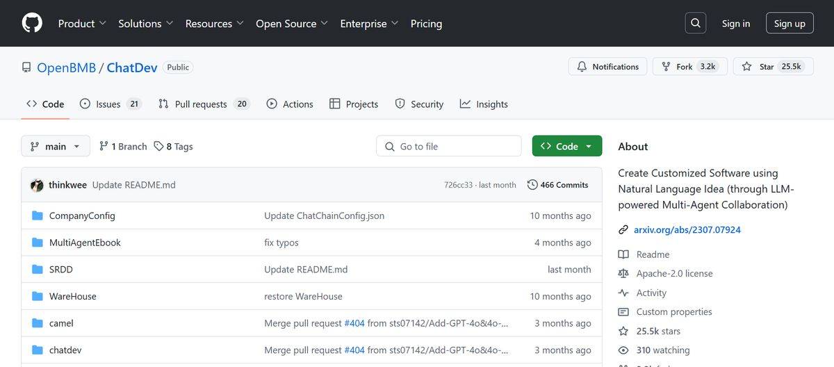This screenshot has width=834, height=367.
Task: Click commit hash 726cc33
Action: click(458, 185)
